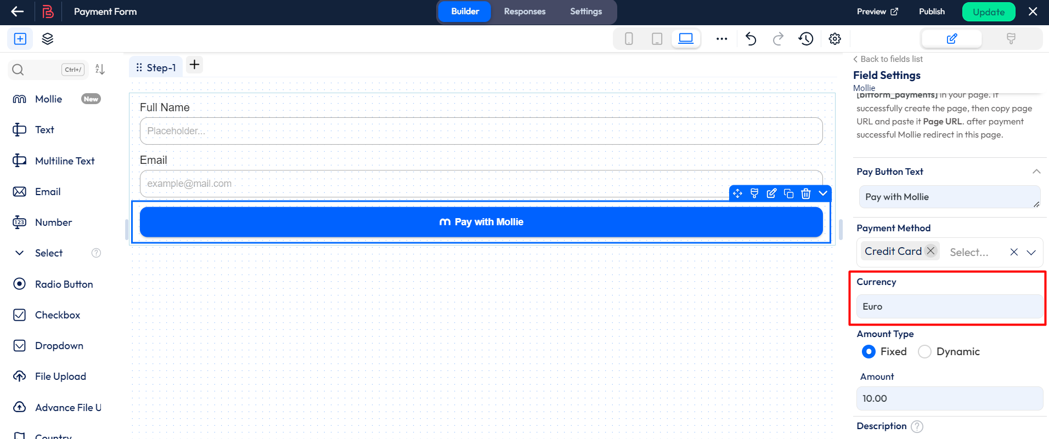Open builder settings gear icon
The width and height of the screenshot is (1049, 439).
pyautogui.click(x=834, y=39)
